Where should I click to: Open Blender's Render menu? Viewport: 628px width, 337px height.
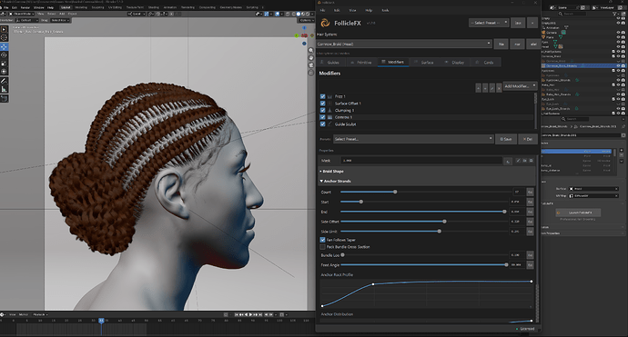25,7
